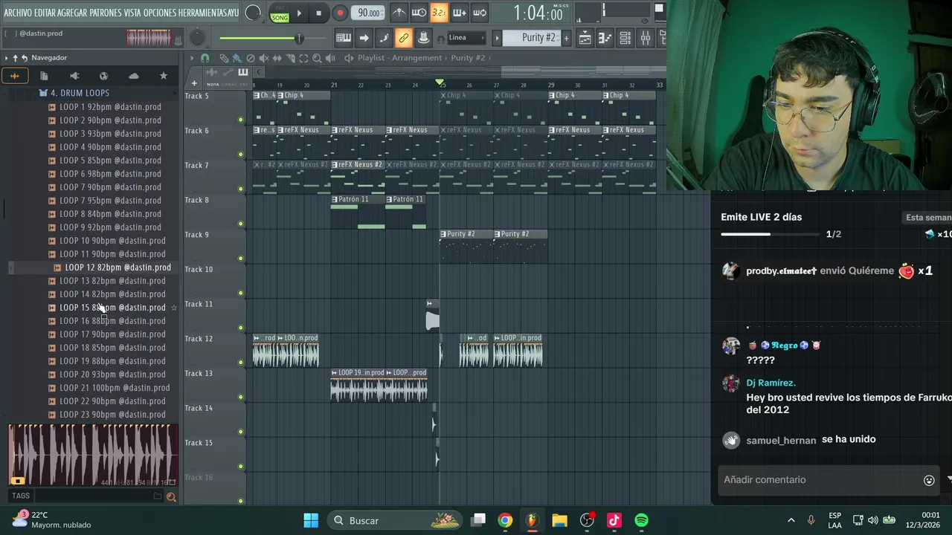The width and height of the screenshot is (952, 535).
Task: Open the PATRONES menu
Action: (x=106, y=13)
